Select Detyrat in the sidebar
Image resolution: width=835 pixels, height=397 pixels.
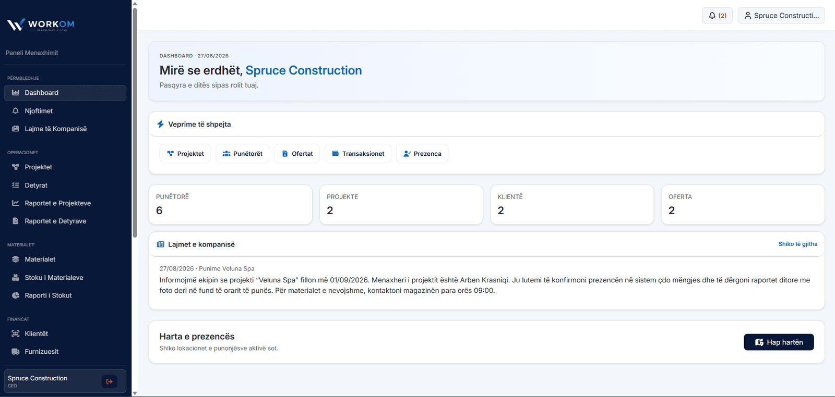[x=65, y=185]
